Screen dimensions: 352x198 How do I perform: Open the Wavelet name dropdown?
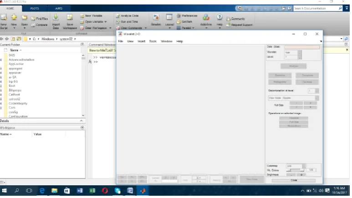(300, 52)
